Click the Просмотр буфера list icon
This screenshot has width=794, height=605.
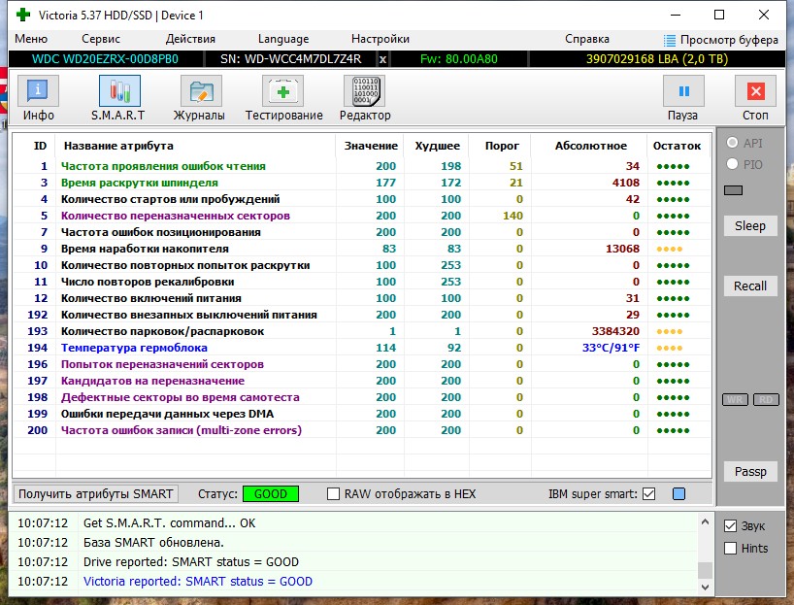[670, 40]
